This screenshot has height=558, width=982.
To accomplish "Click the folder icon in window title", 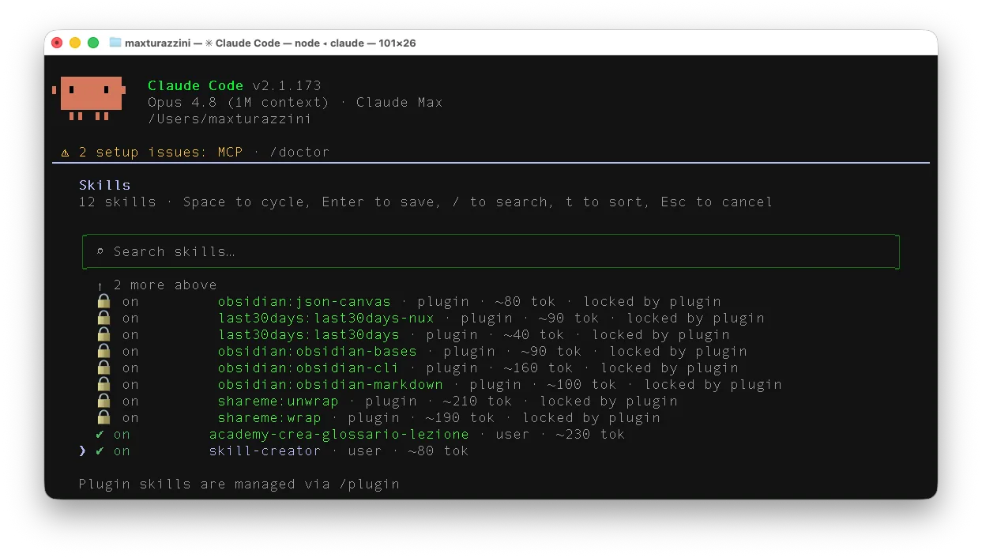I will [x=115, y=43].
